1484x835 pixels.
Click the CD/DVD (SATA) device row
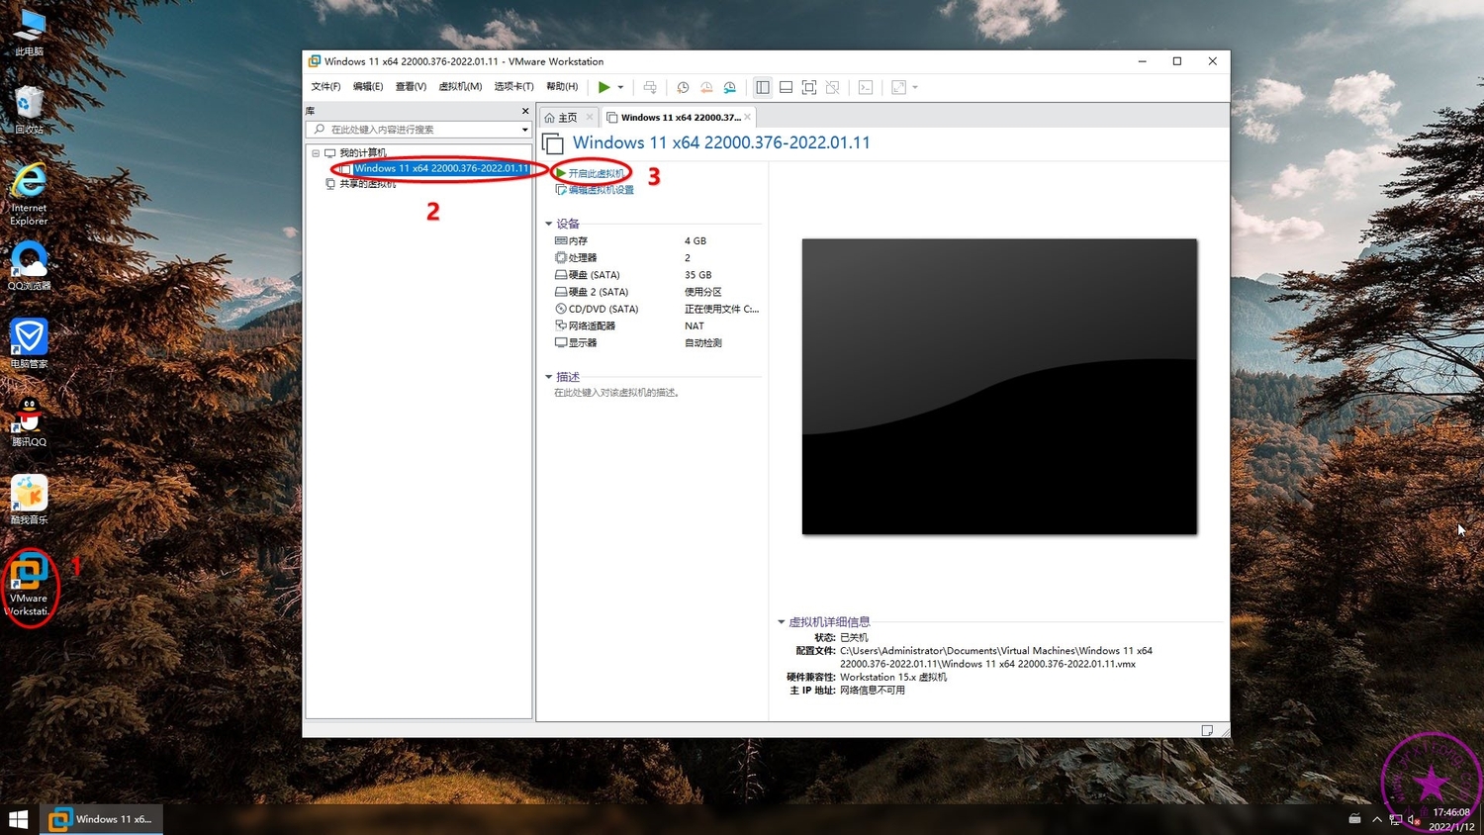pyautogui.click(x=657, y=309)
